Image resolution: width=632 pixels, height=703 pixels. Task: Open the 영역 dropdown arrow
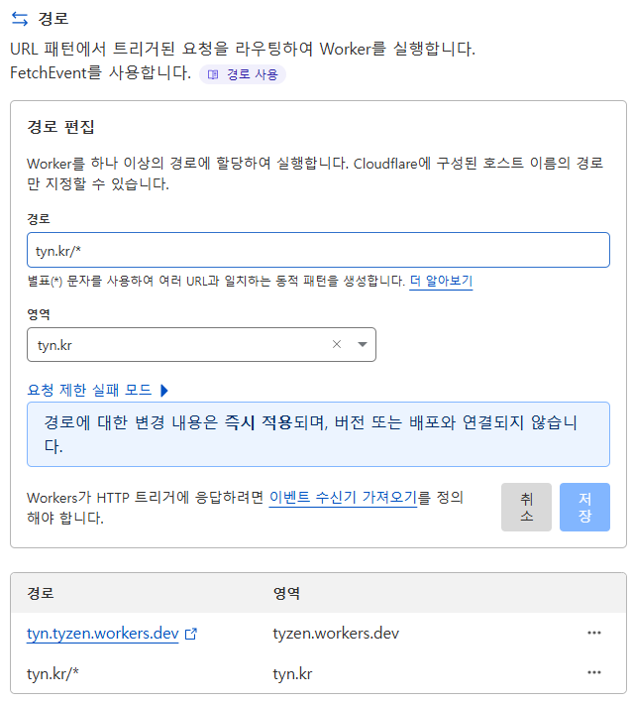coord(363,344)
